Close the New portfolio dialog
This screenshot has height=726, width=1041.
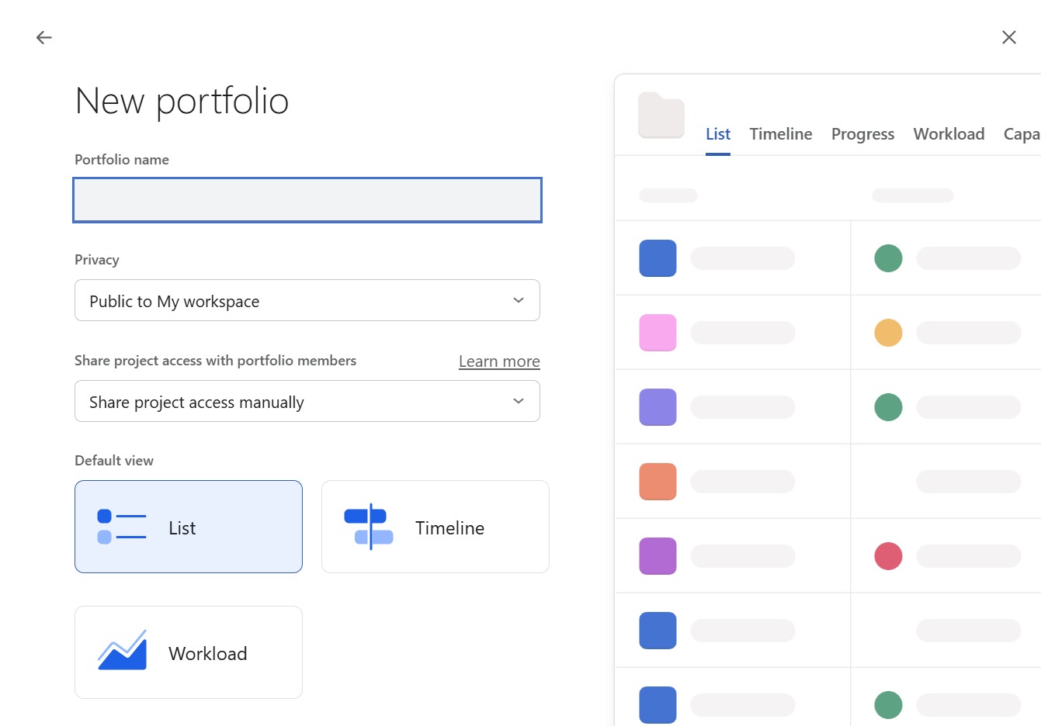pos(1008,37)
